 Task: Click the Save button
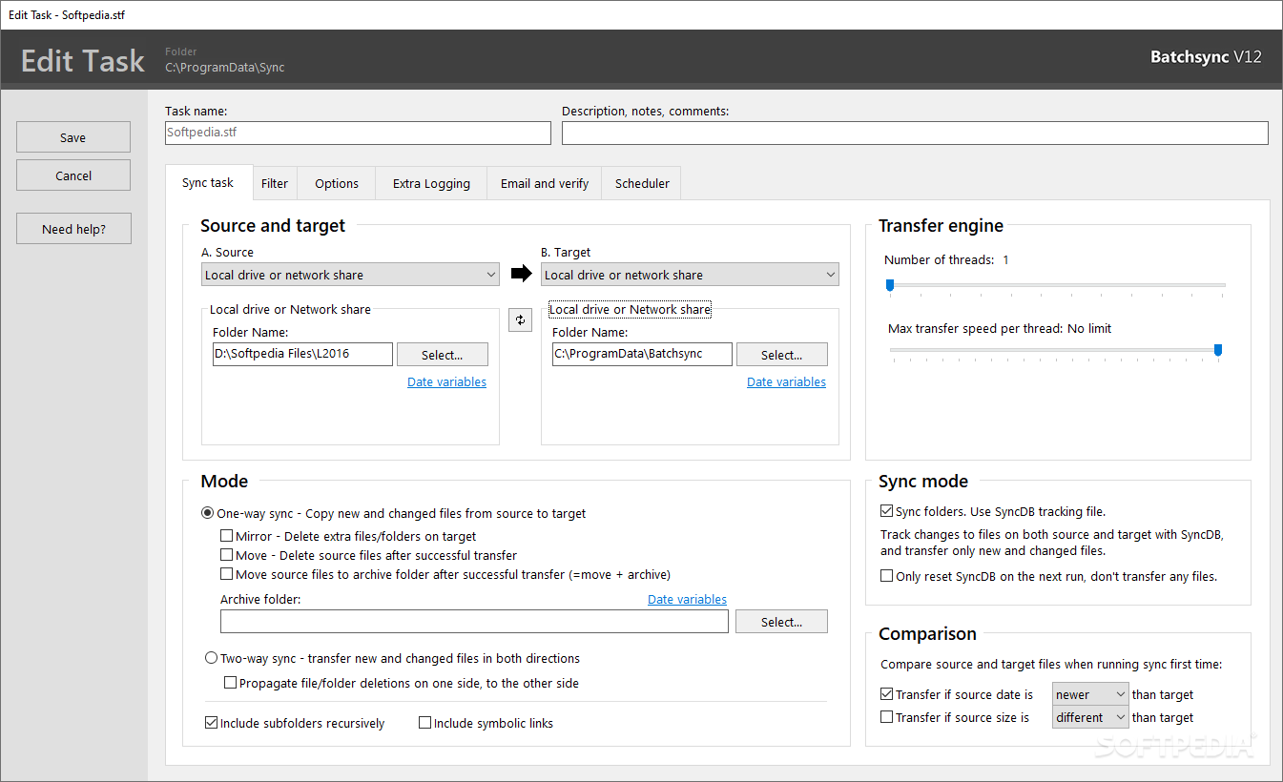coord(73,137)
